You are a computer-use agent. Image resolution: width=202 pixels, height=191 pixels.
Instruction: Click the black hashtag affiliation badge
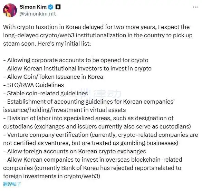(x=58, y=7)
